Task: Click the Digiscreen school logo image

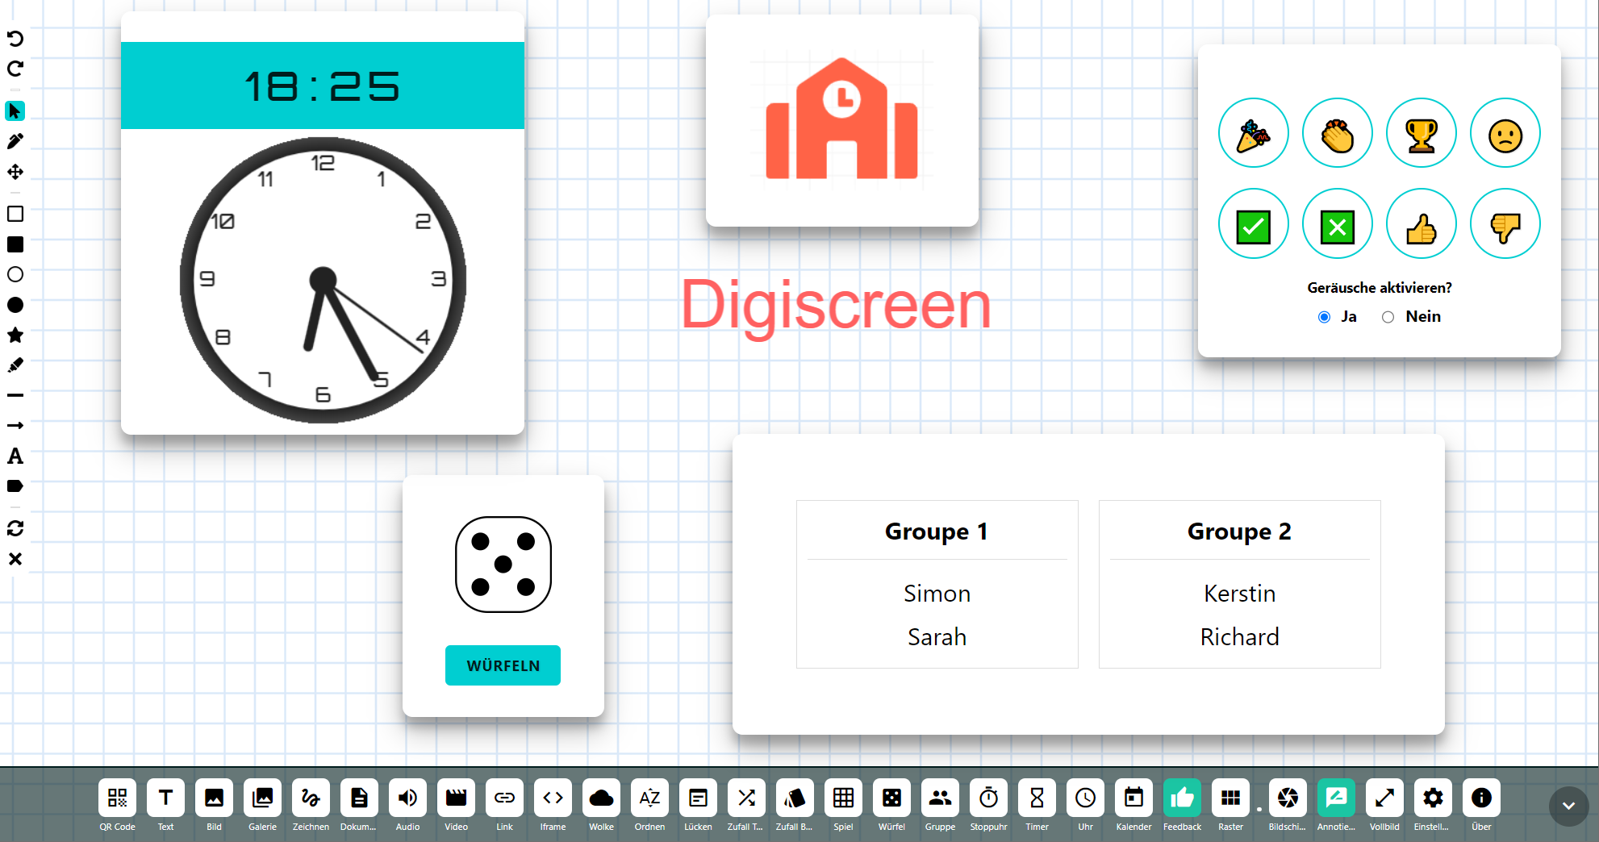Action: point(841,119)
